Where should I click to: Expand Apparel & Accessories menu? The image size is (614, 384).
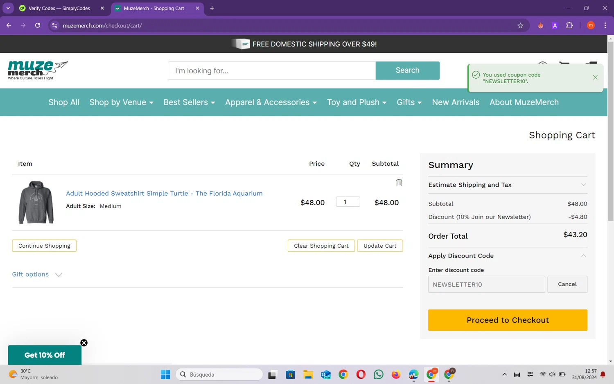(271, 102)
